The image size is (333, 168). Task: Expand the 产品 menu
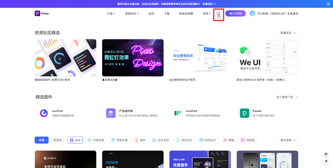coord(111,13)
